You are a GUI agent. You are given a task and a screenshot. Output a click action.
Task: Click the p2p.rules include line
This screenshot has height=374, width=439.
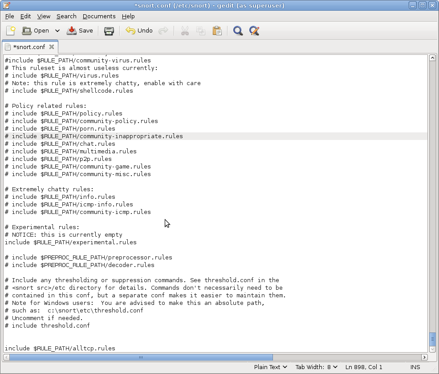coord(58,159)
